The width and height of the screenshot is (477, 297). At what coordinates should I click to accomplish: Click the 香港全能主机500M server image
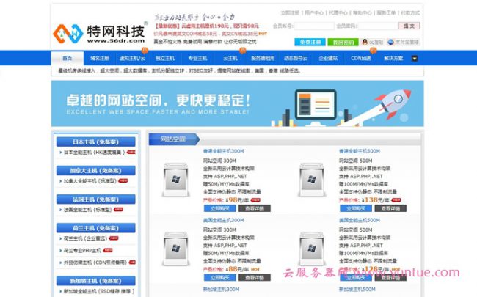tap(311, 180)
